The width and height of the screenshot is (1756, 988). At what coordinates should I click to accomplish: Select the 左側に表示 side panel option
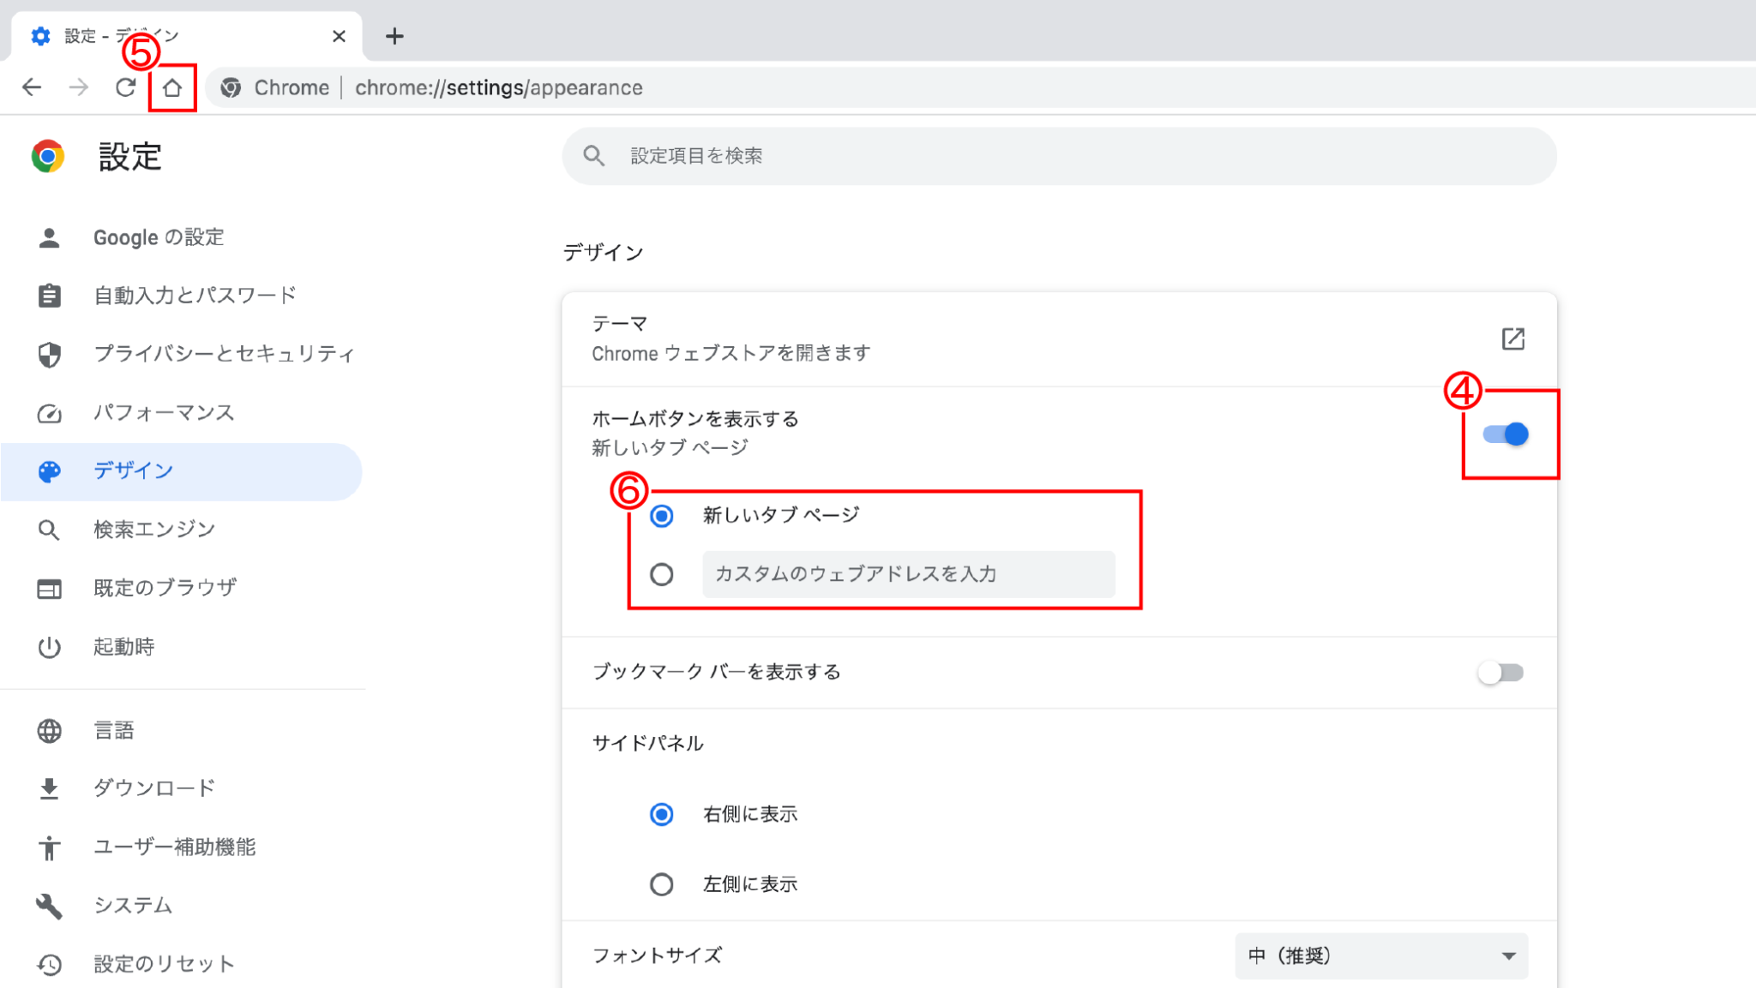point(662,884)
